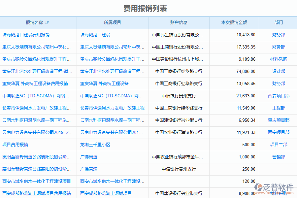Click the 设计部 department link

279,71
